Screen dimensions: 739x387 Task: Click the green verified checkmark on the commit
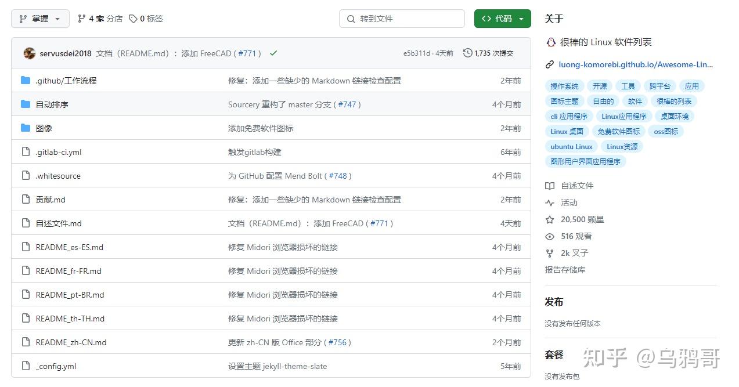[273, 53]
